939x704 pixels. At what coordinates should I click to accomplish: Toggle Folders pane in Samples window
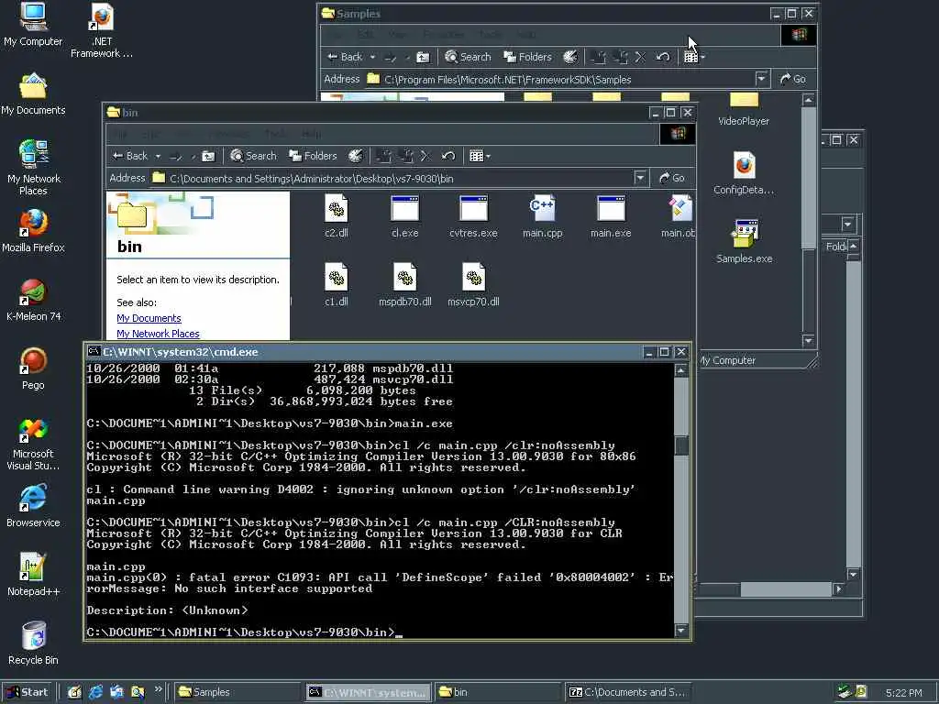point(527,57)
